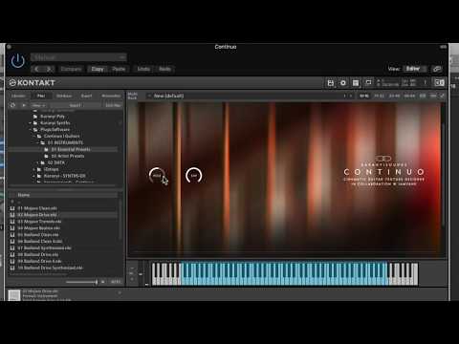Screen dimensions: 459x344
Task: Open Kontakt options gear icon
Action: pyautogui.click(x=343, y=83)
